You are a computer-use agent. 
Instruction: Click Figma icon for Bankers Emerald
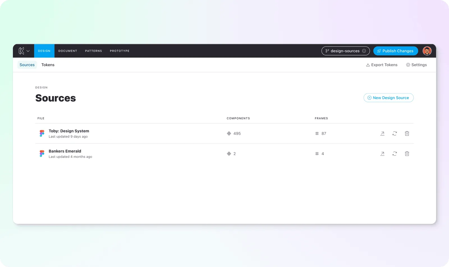tap(42, 154)
